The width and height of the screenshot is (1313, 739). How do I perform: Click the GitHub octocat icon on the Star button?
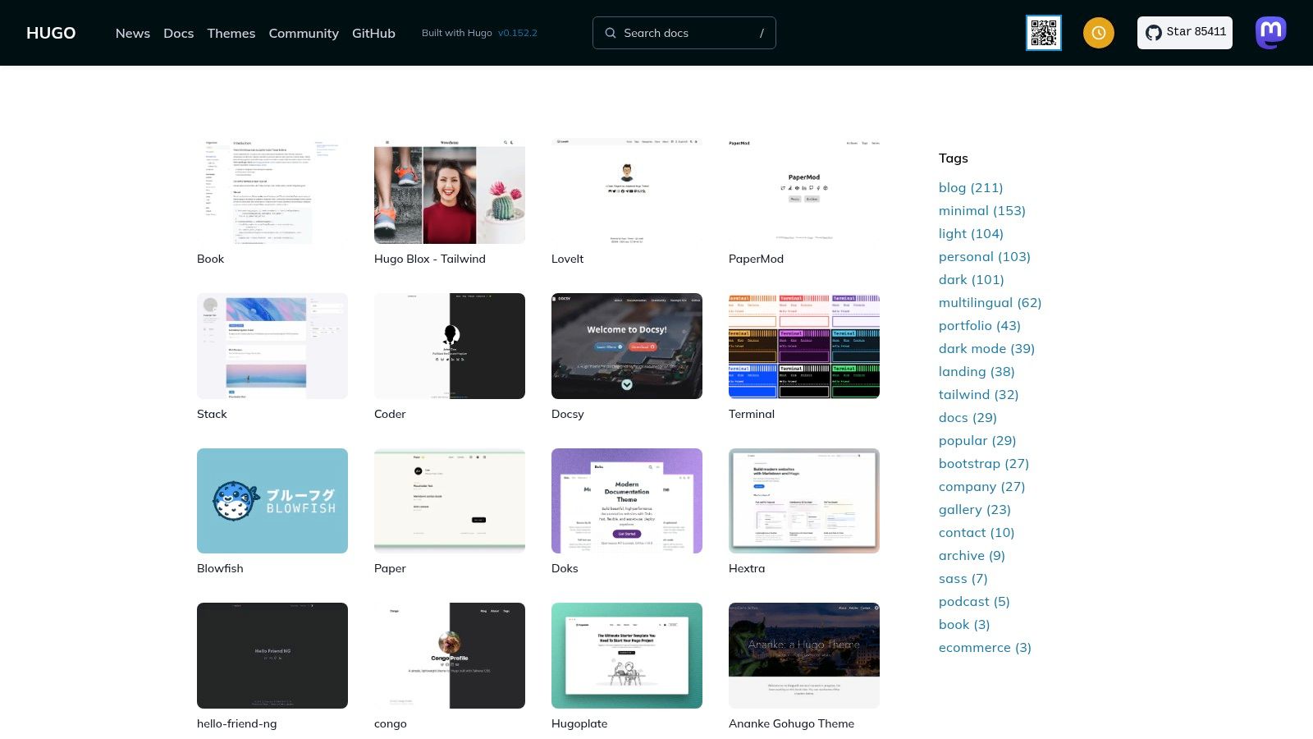1154,32
